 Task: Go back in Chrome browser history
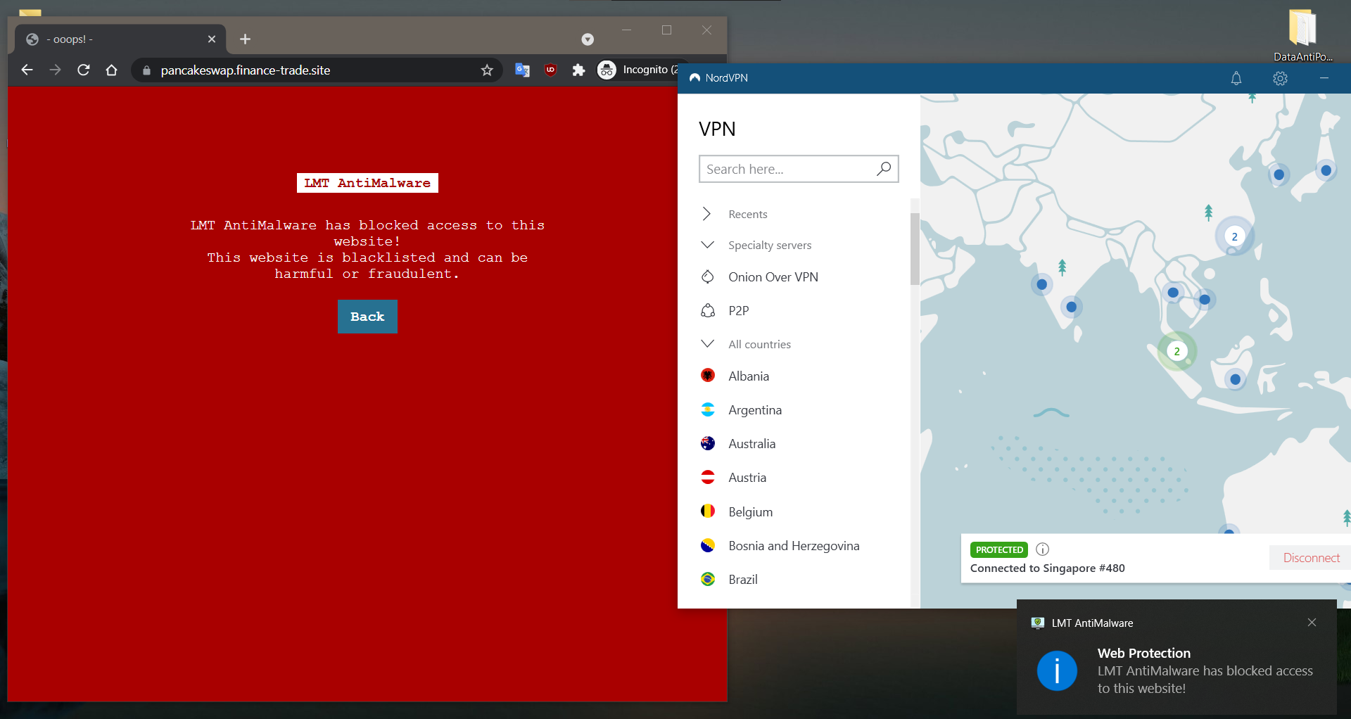[27, 70]
